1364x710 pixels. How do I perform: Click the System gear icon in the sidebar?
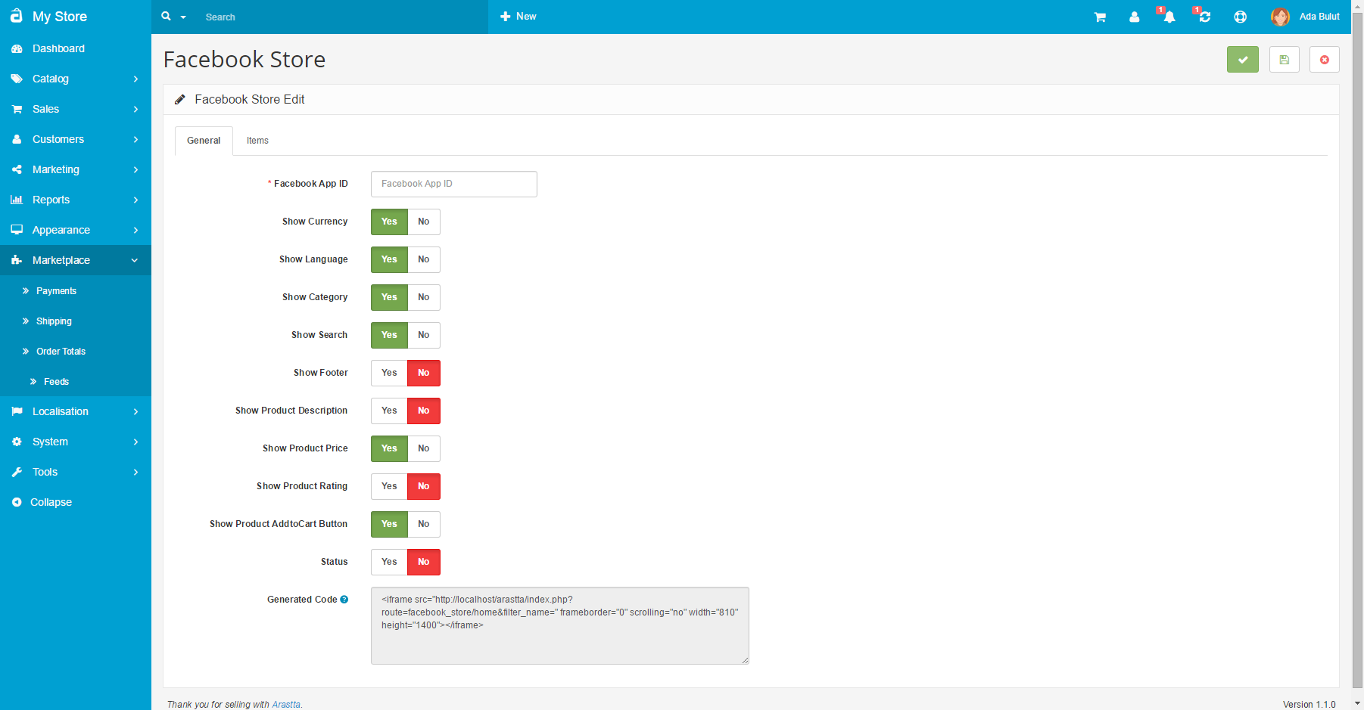pyautogui.click(x=17, y=442)
